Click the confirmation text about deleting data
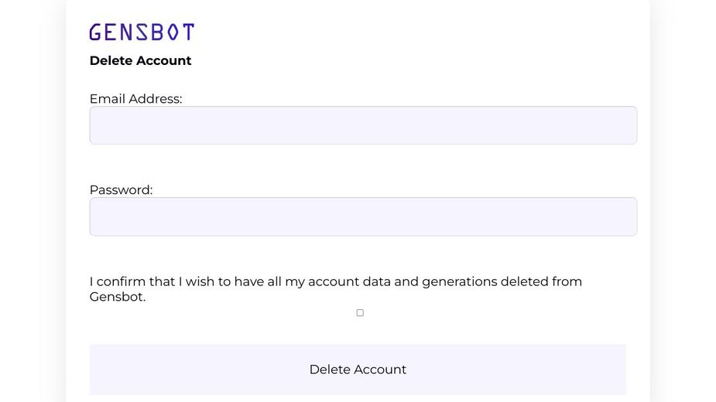This screenshot has width=716, height=402. (335, 282)
